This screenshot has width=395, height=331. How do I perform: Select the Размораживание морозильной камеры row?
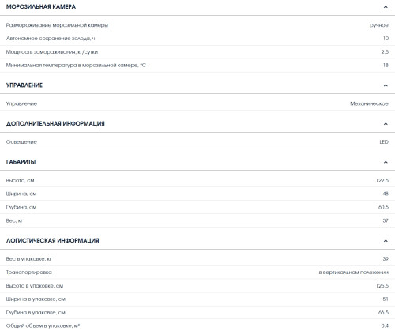pyautogui.click(x=197, y=25)
